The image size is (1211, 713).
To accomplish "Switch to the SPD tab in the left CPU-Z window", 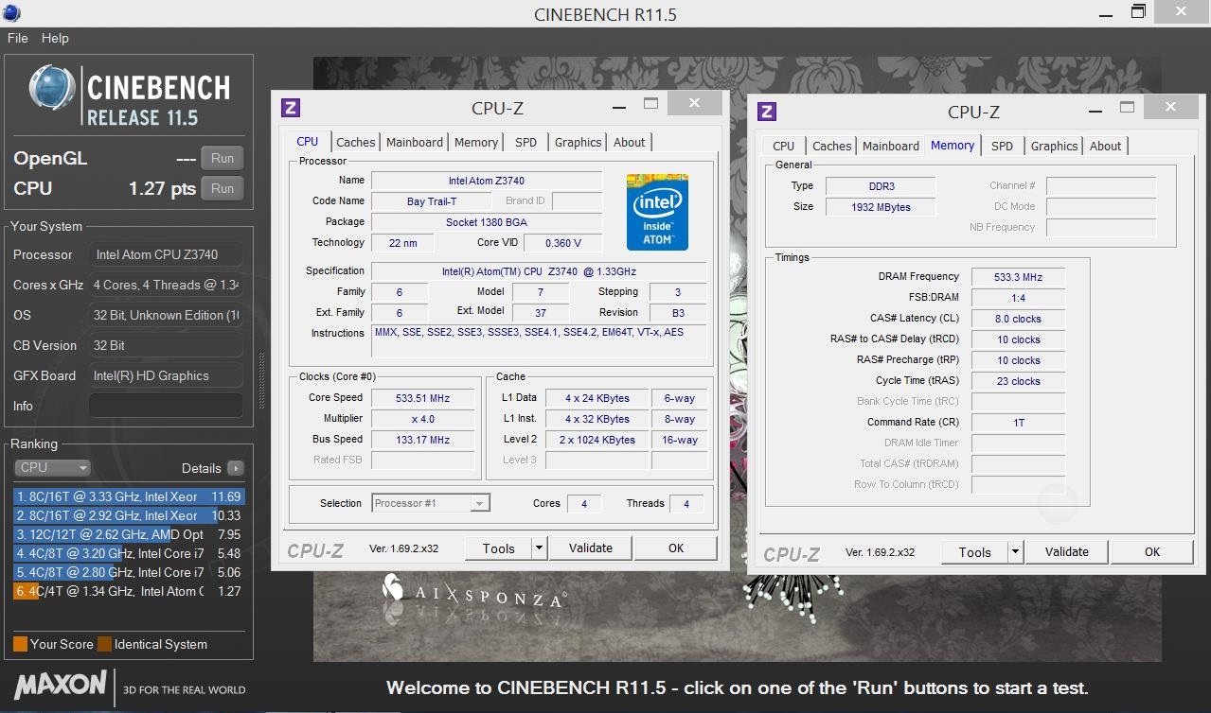I will point(526,142).
